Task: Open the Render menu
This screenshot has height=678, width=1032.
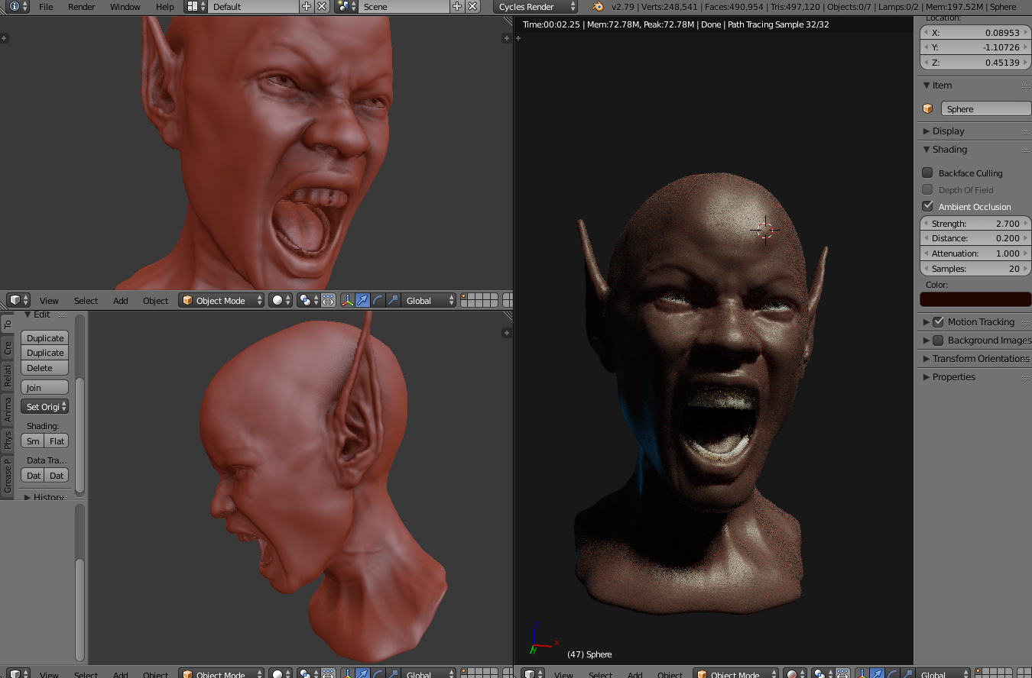Action: pyautogui.click(x=82, y=6)
